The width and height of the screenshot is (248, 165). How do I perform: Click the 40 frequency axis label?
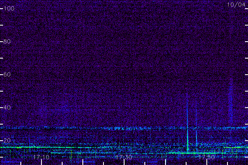coord(7,107)
